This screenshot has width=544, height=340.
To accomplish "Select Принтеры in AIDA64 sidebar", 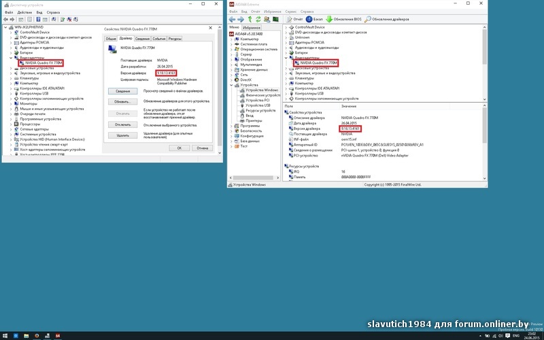I will pyautogui.click(x=254, y=121).
